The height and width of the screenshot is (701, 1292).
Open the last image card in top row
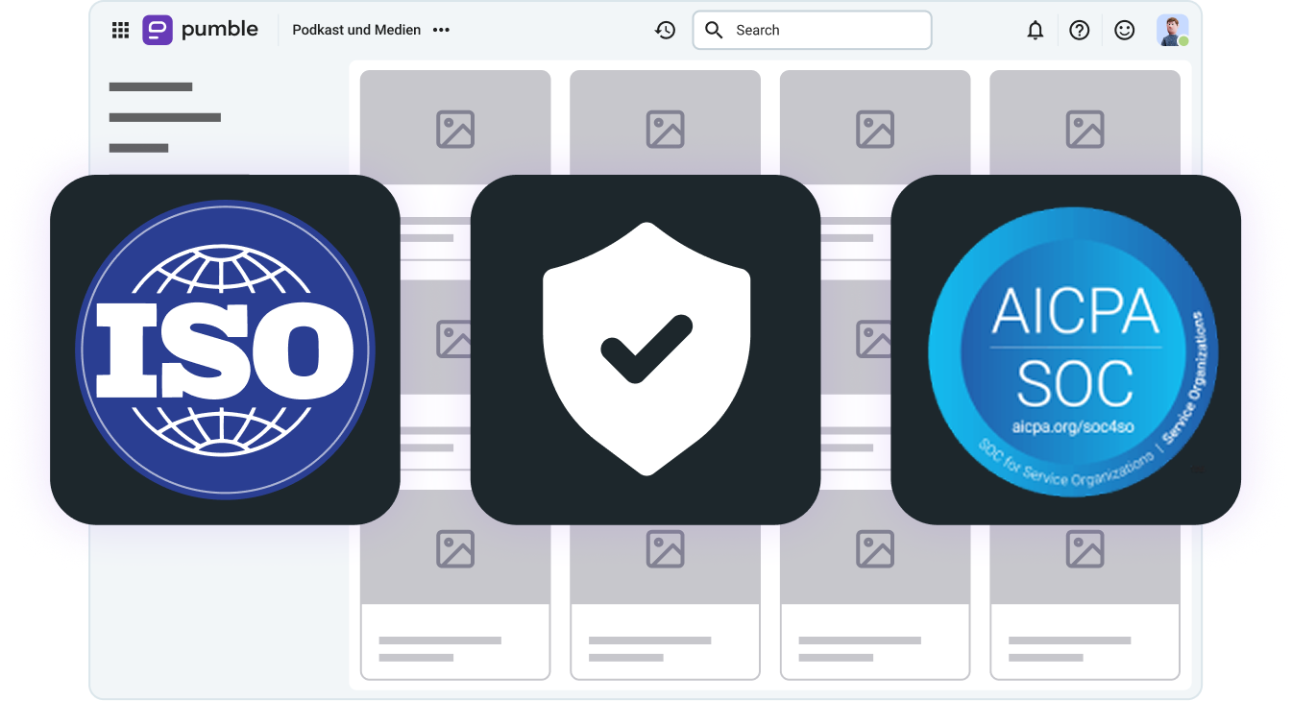(1085, 125)
